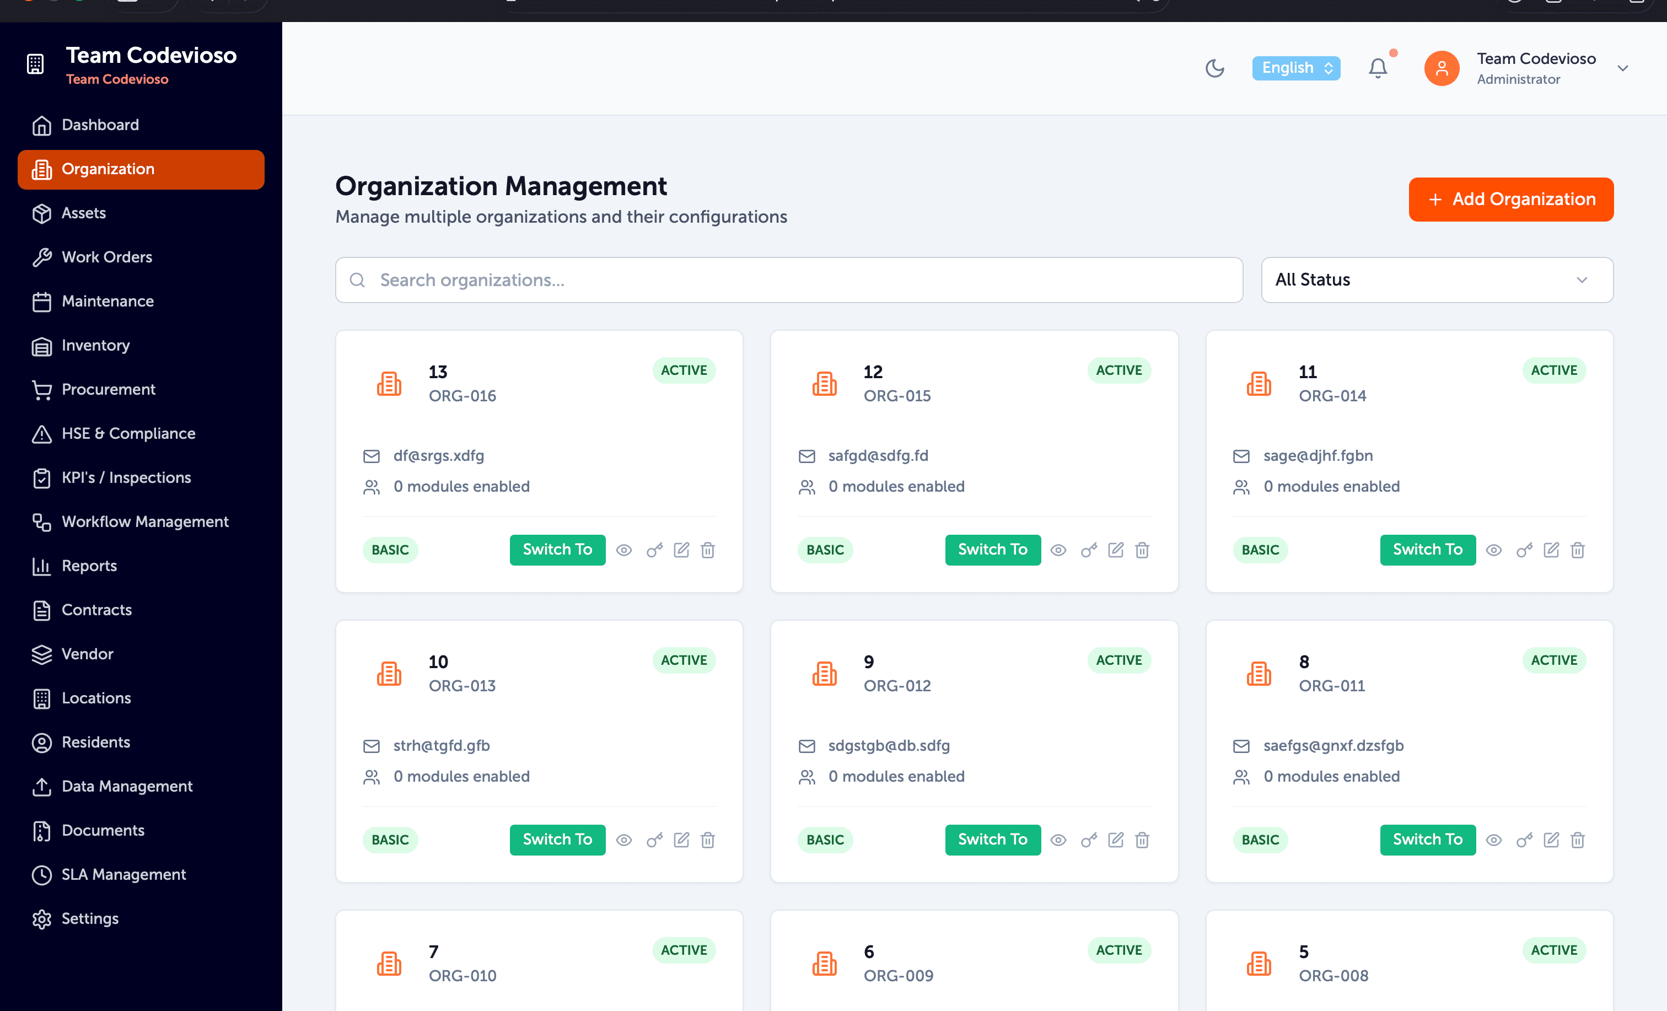Edit organization ORG-013 with the pencil icon
Viewport: 1667px width, 1011px height.
(x=681, y=840)
